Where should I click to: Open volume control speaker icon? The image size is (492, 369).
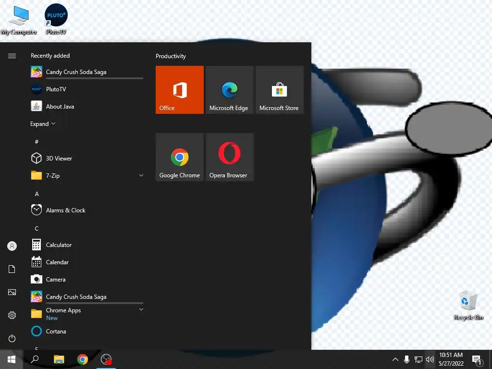[430, 359]
